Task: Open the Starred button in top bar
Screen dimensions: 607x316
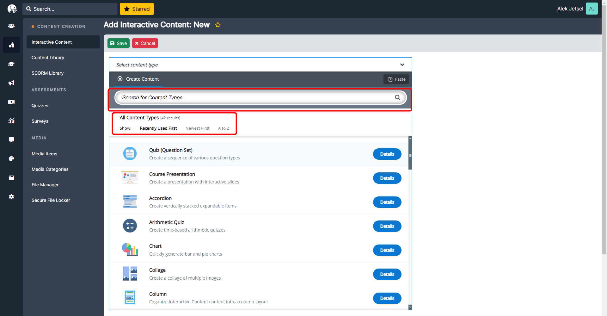Action: (137, 9)
